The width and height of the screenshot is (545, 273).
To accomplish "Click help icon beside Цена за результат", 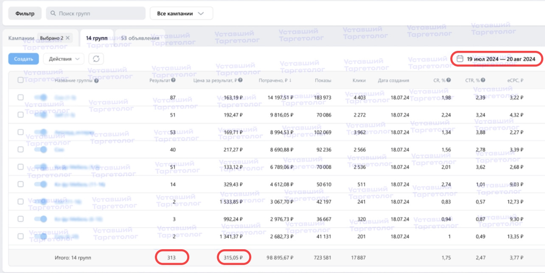I will (241, 80).
